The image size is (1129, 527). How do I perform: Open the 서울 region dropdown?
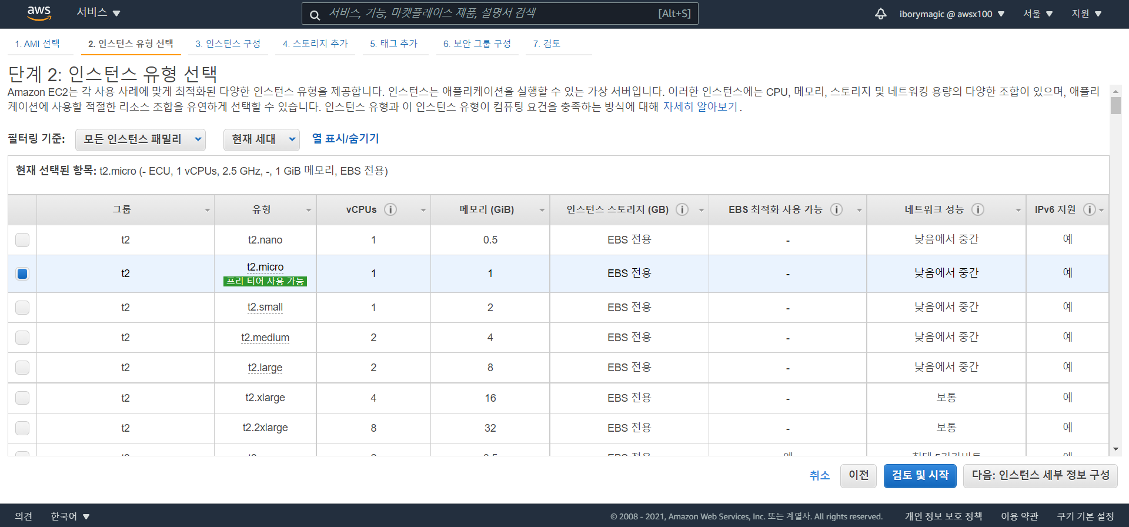click(1038, 14)
